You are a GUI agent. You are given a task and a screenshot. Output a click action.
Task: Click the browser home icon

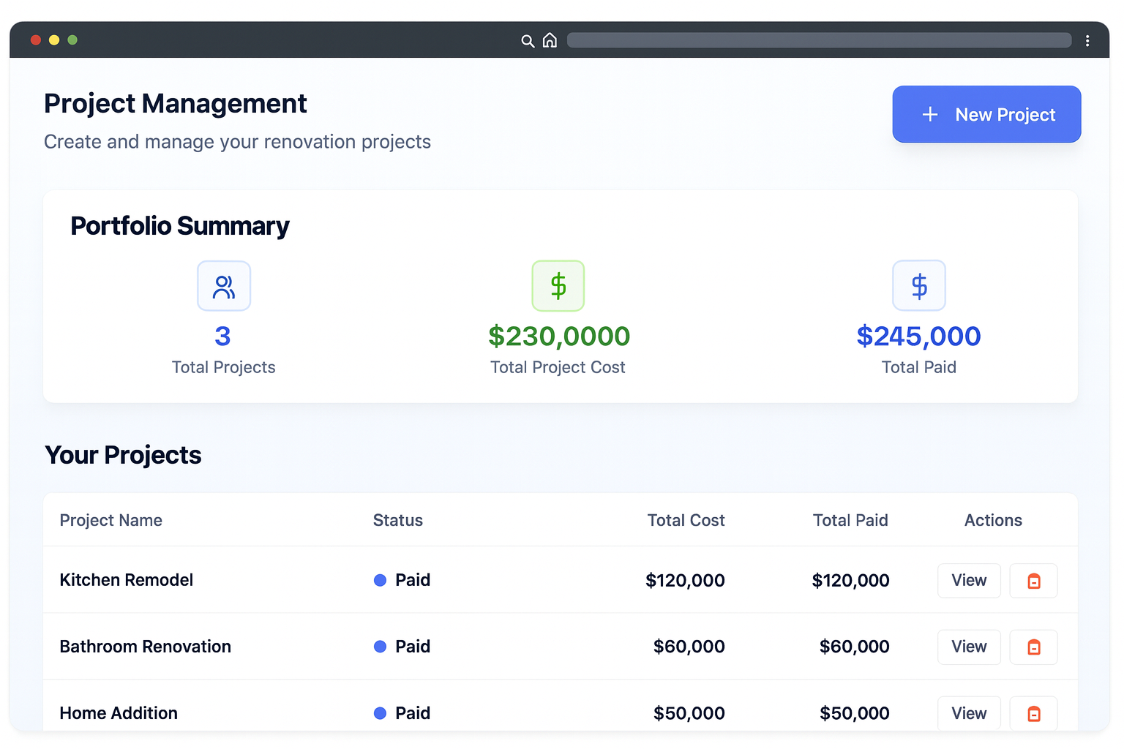pyautogui.click(x=550, y=40)
